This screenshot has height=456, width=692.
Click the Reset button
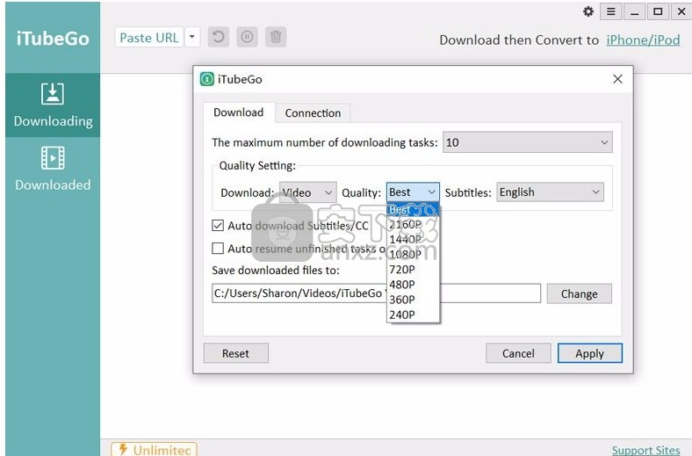click(235, 353)
